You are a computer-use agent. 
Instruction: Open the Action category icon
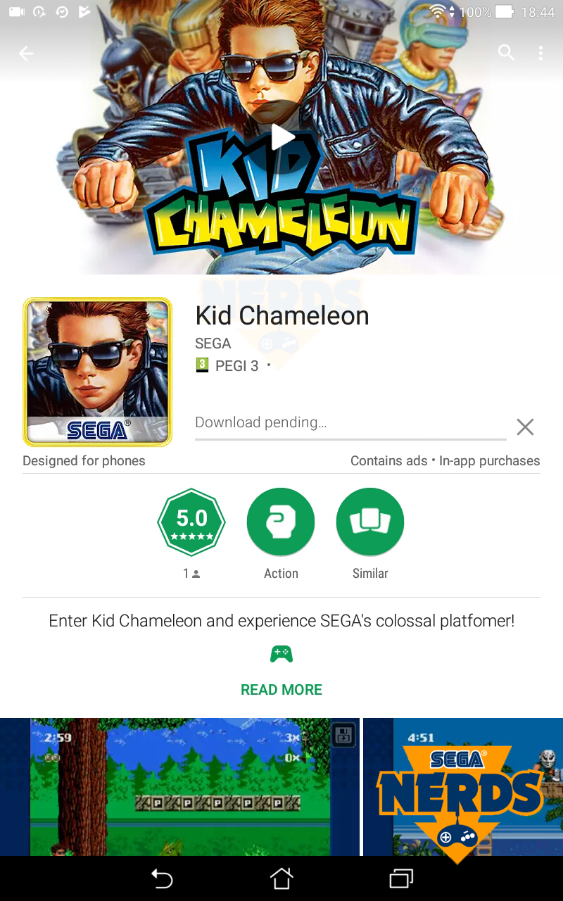click(281, 522)
